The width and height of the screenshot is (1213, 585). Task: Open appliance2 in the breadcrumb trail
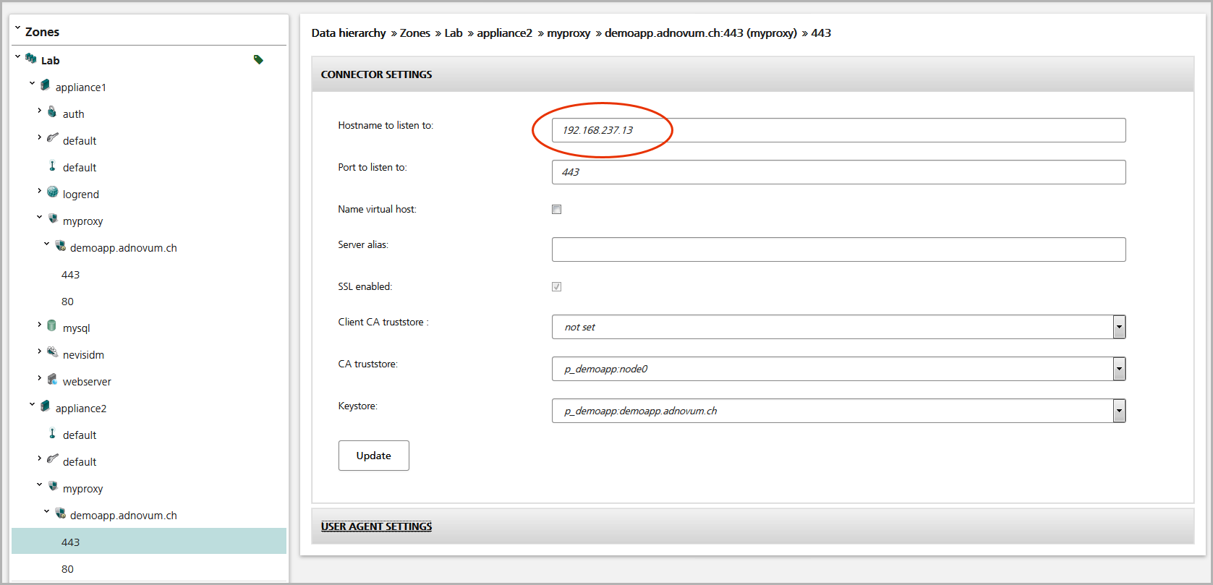505,33
